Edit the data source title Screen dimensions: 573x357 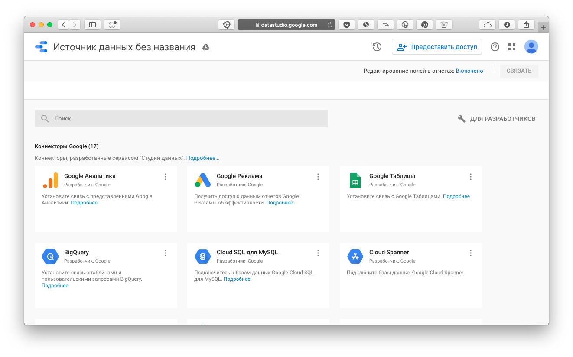124,47
